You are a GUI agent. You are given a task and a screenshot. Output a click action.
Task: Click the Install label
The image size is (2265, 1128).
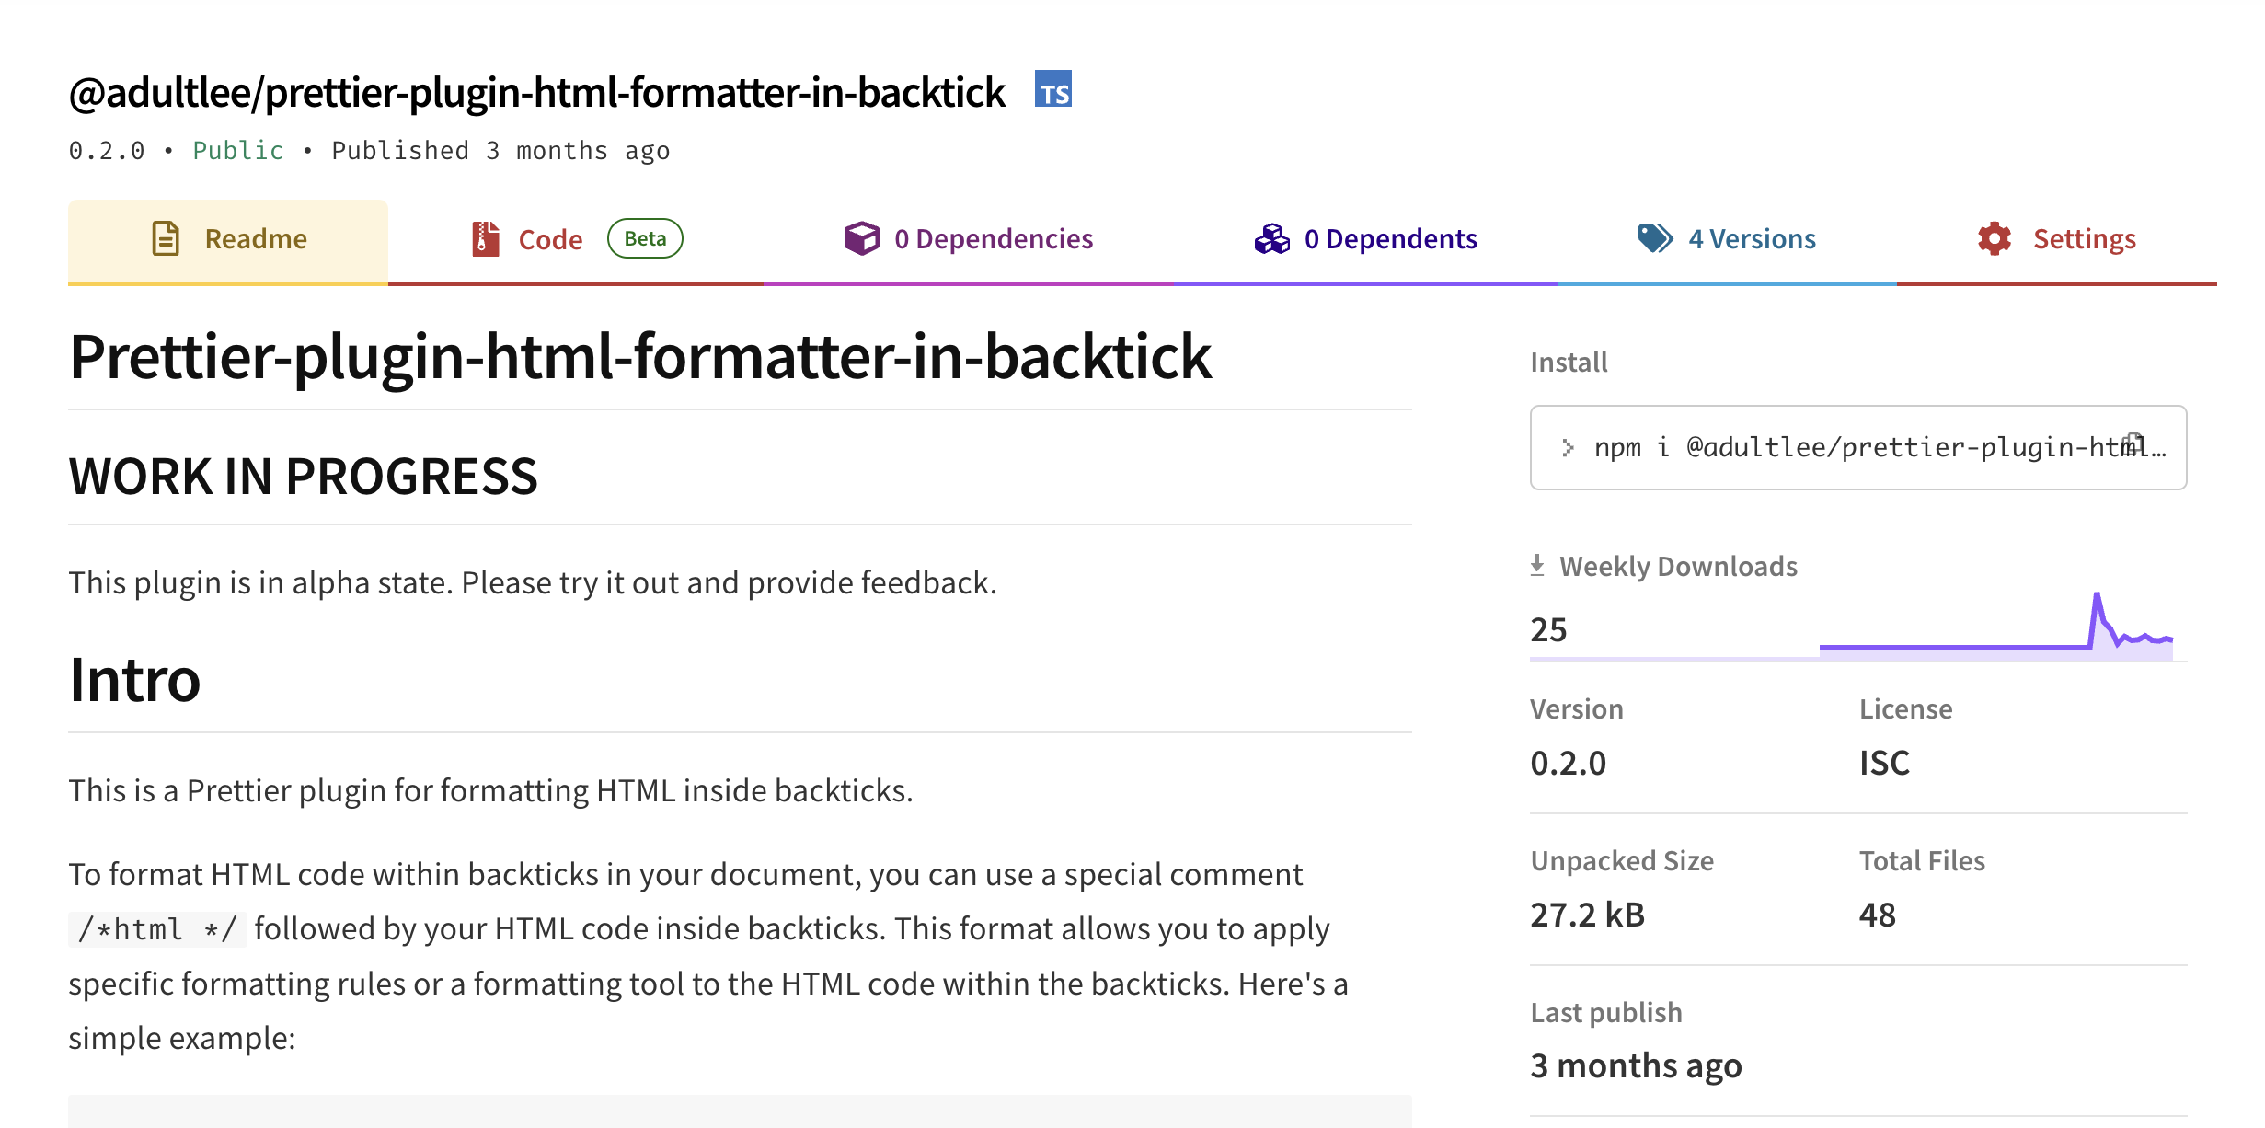[x=1569, y=363]
